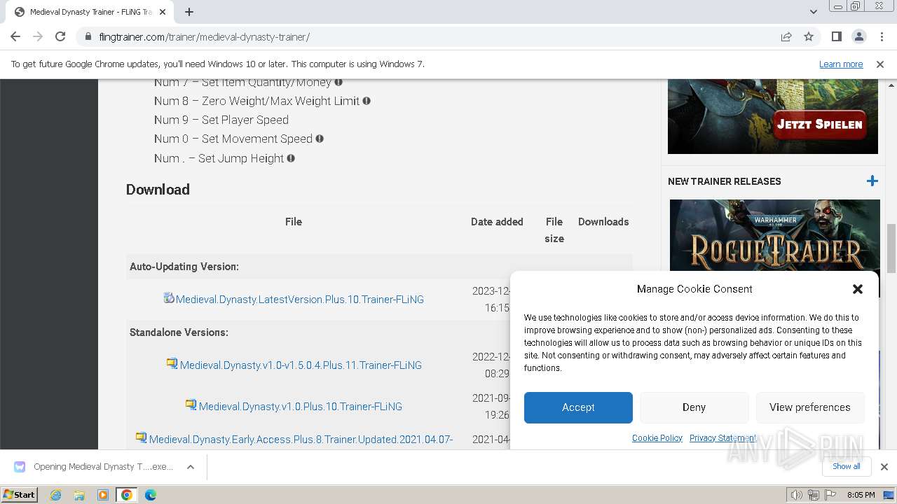897x504 pixels.
Task: Click the 'Downloads' column header
Action: 603,222
